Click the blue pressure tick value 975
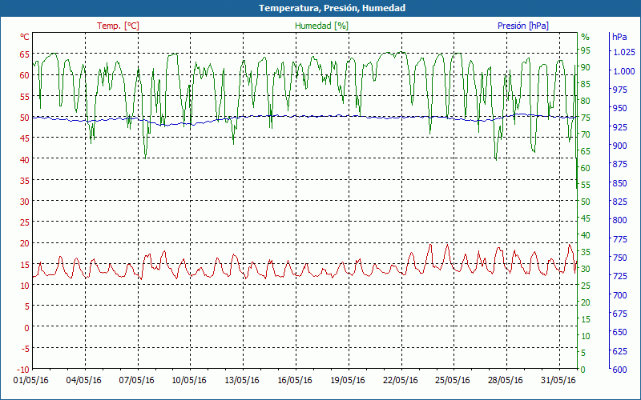 (x=619, y=90)
